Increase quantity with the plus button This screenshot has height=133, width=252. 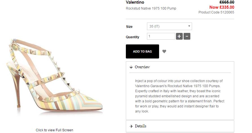pyautogui.click(x=179, y=36)
